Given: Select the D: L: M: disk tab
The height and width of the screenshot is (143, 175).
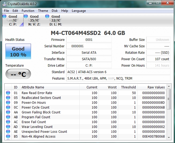Looking at the screenshot, I should pyautogui.click(x=55, y=20).
